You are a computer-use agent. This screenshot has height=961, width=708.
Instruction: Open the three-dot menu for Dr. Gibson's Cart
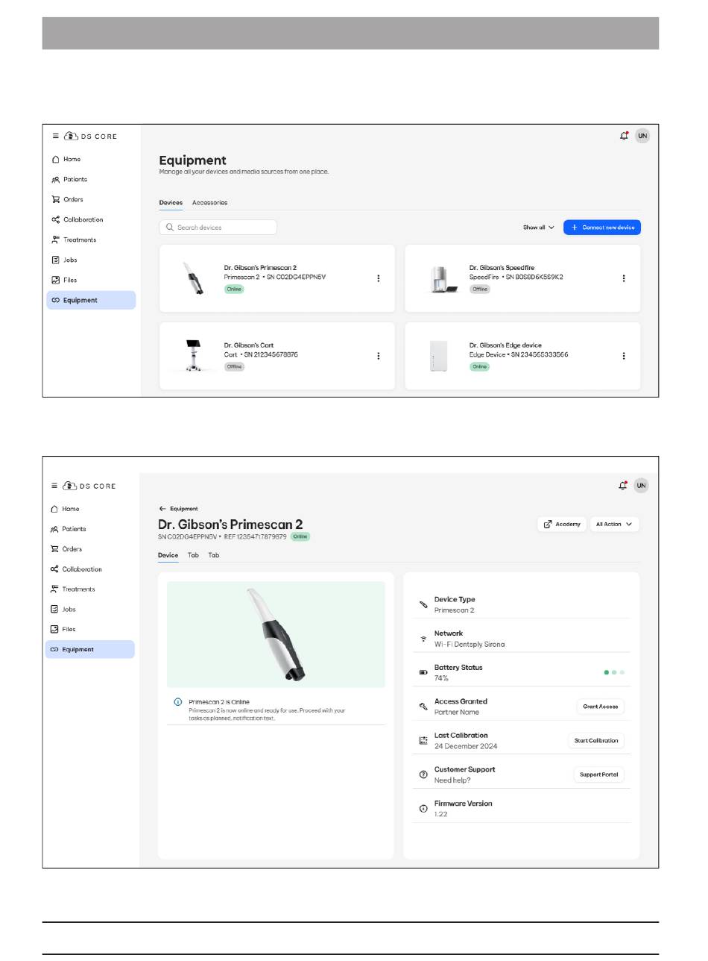point(379,356)
